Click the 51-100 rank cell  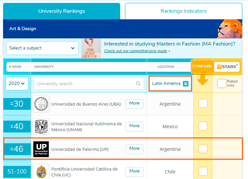[17, 172]
